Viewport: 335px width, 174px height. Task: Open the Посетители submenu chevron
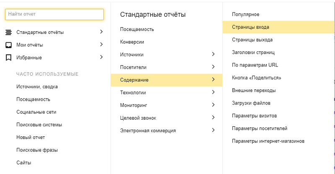[x=213, y=67]
